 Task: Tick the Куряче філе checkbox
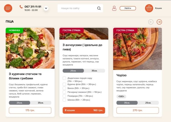point(64,84)
